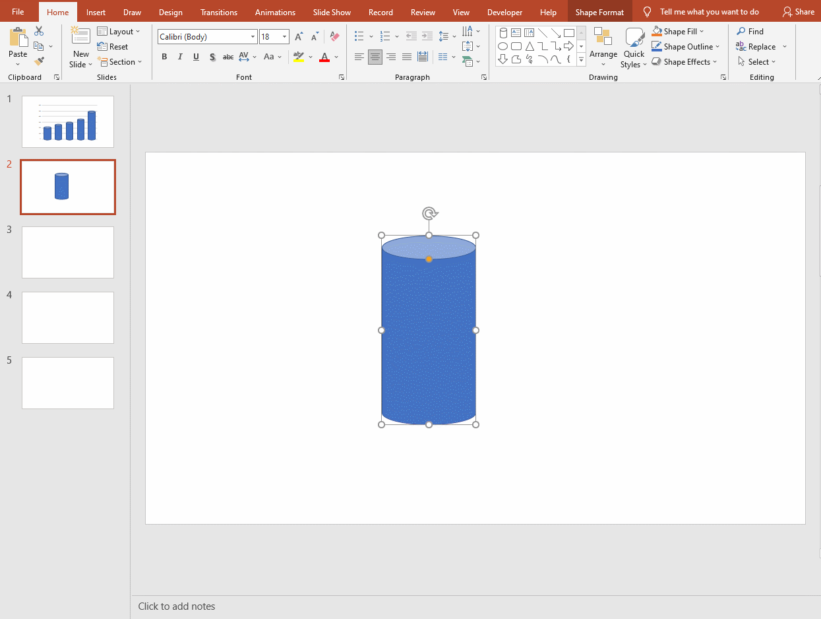Click the New Slide button
821x619 pixels.
click(81, 47)
